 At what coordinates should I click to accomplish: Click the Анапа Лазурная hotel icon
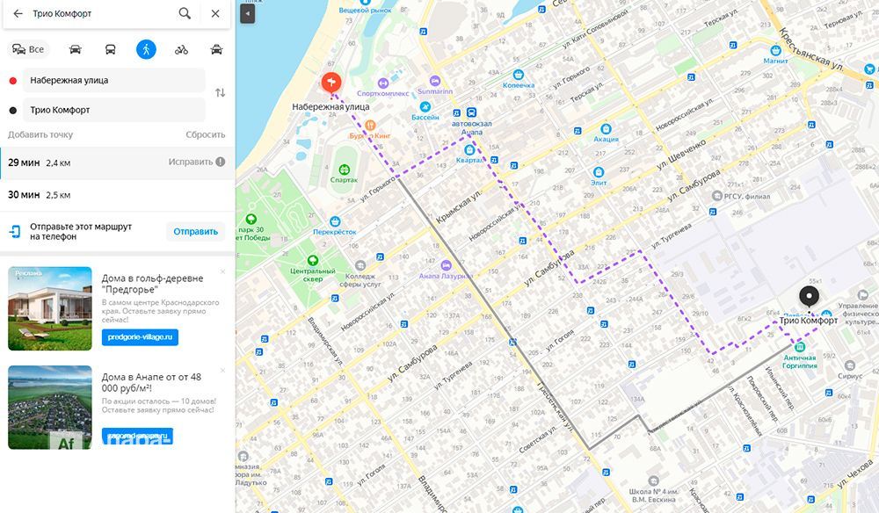pyautogui.click(x=447, y=265)
